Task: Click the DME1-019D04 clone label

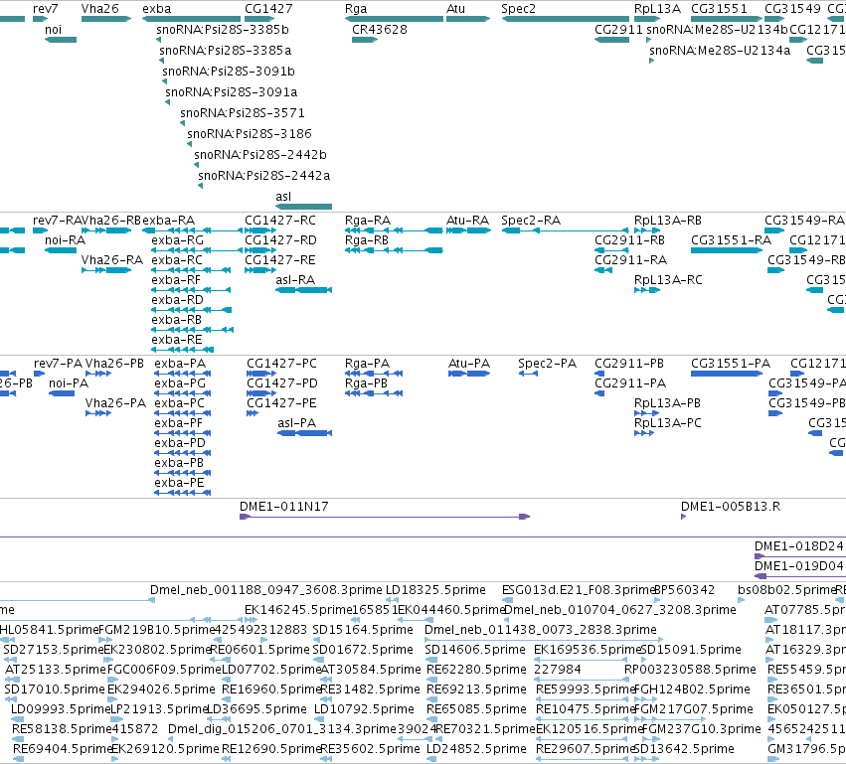Action: click(798, 566)
